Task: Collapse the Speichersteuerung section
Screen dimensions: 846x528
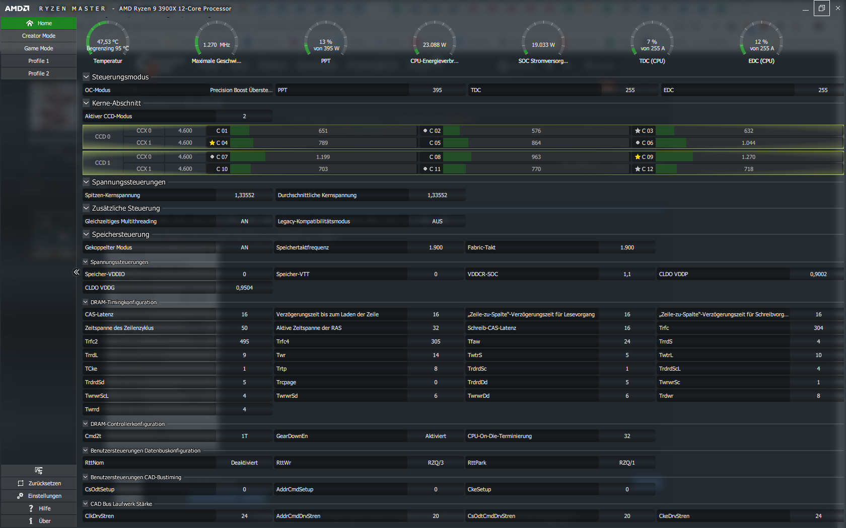Action: pyautogui.click(x=86, y=234)
